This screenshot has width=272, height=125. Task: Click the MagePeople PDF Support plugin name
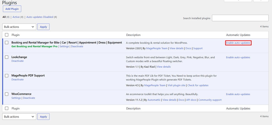pyautogui.click(x=28, y=76)
